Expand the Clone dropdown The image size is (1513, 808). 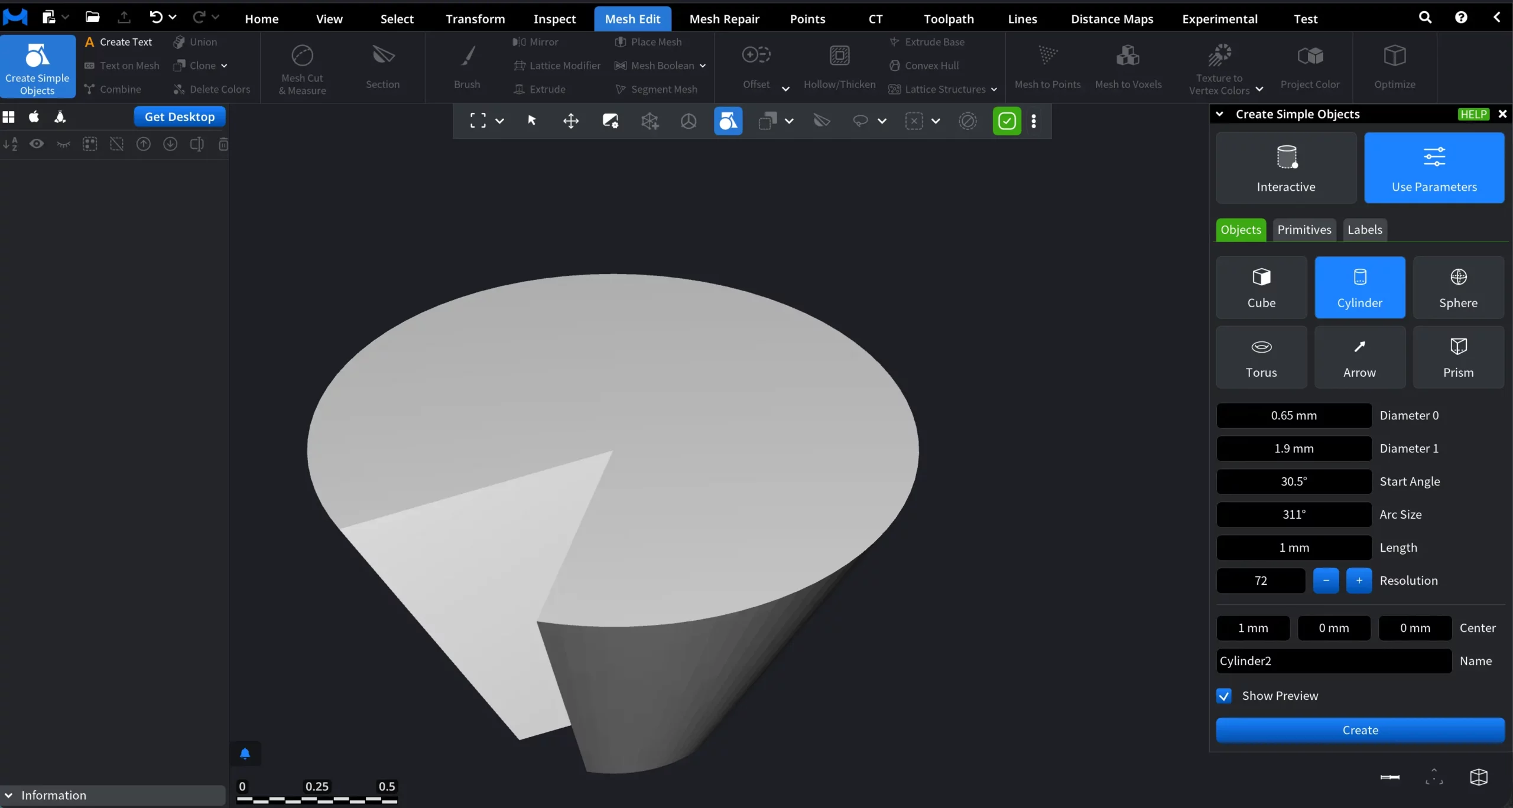point(225,65)
